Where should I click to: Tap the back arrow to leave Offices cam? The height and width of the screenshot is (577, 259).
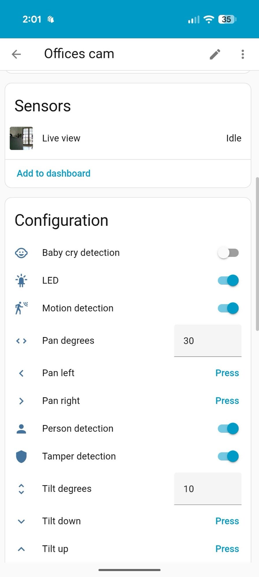pyautogui.click(x=16, y=54)
